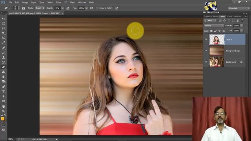Toggle pressure for opacity button
This screenshot has width=251, height=141.
tap(68, 8)
